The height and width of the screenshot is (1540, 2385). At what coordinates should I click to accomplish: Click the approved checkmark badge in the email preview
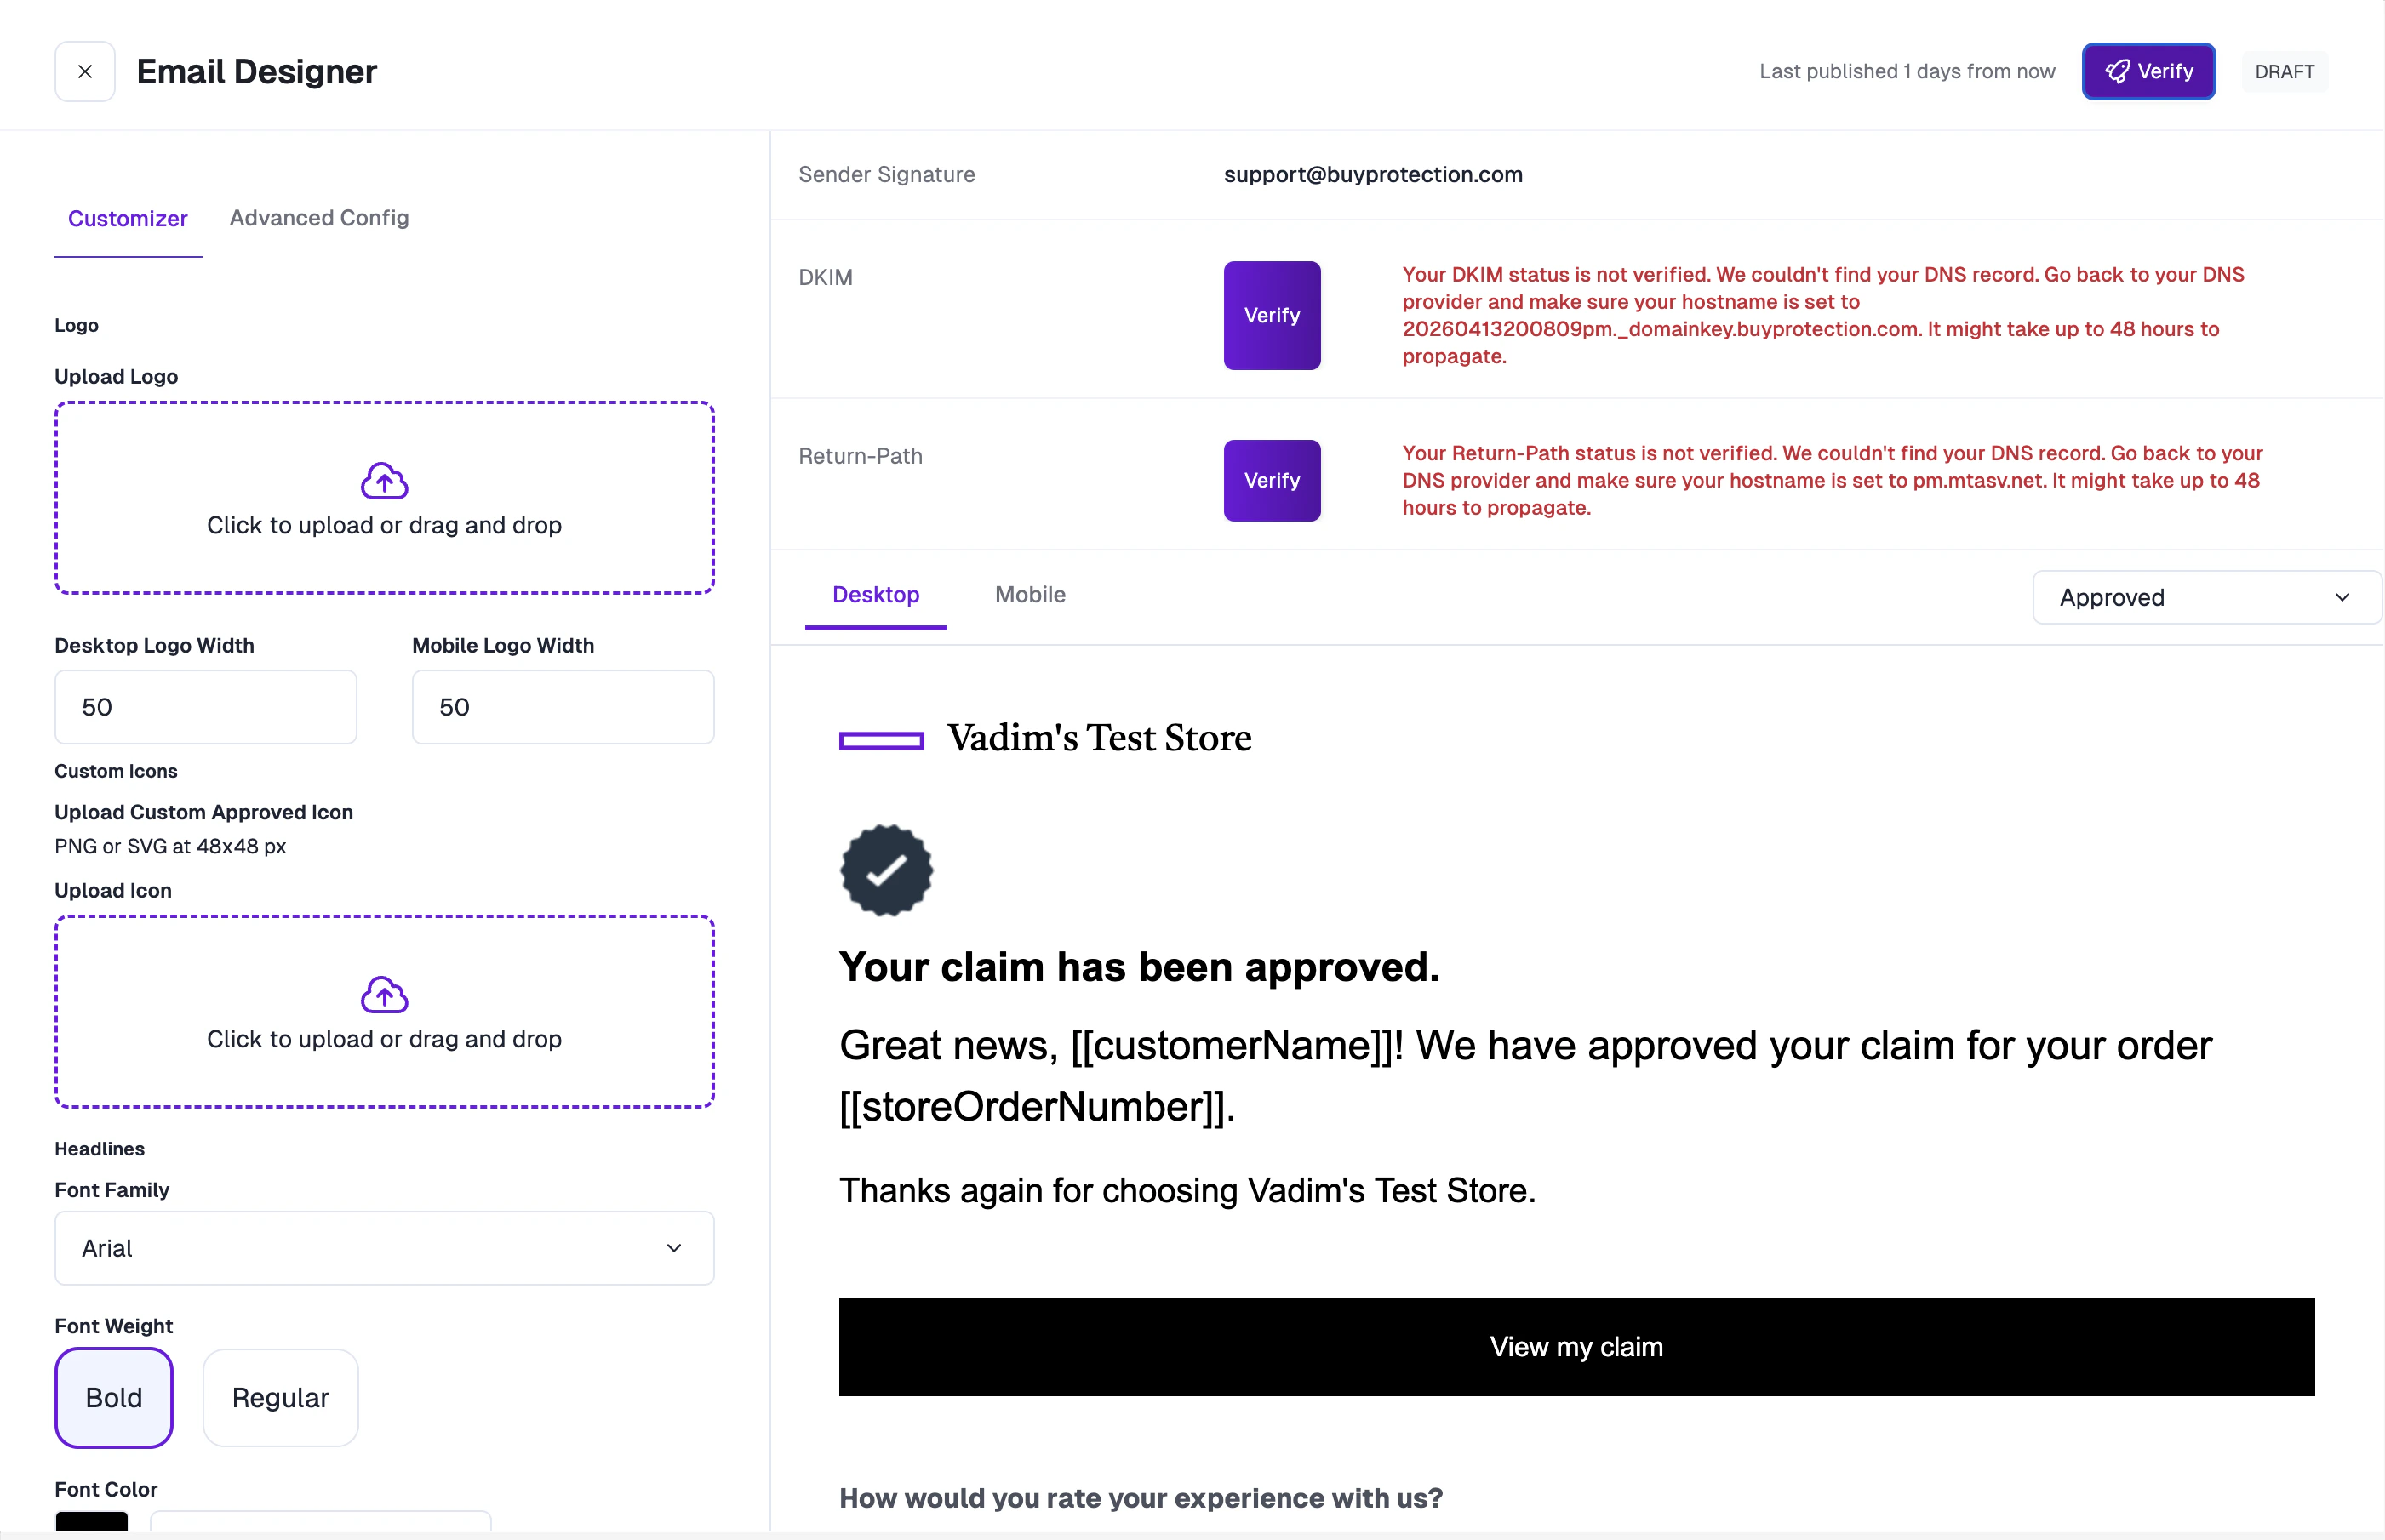pos(885,869)
